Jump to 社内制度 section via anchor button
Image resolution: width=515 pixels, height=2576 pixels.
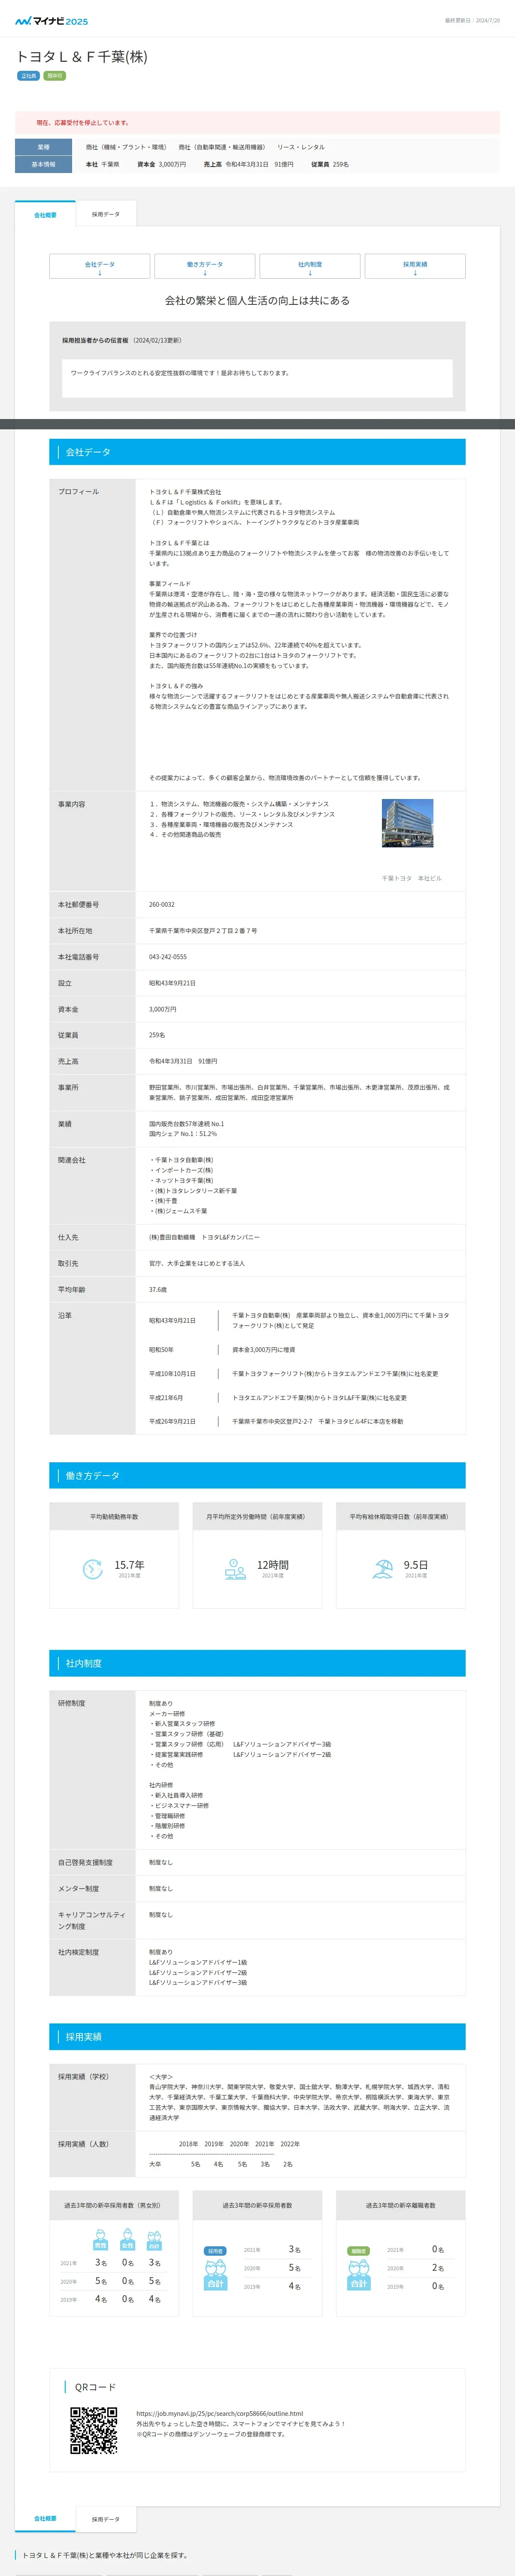pos(310,266)
